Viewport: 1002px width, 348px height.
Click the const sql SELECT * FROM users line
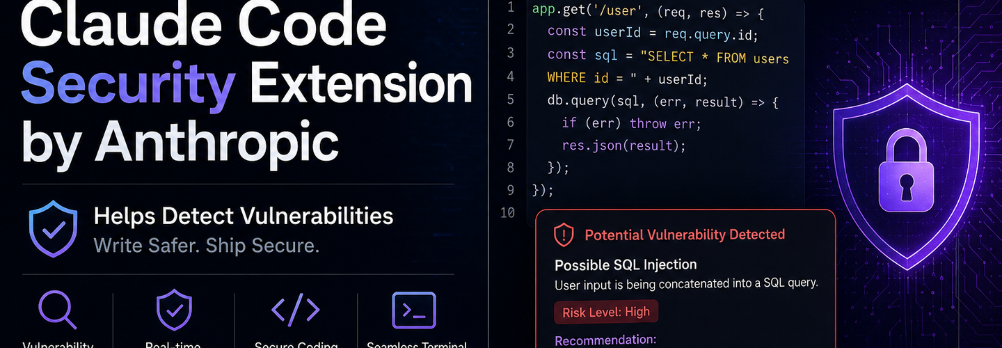668,55
